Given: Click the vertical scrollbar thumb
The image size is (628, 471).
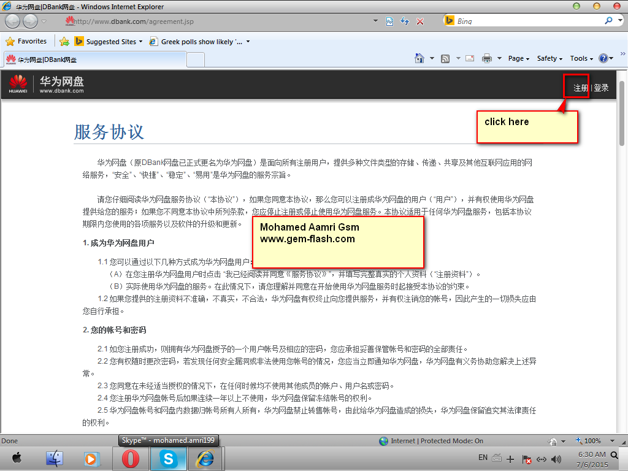Looking at the screenshot, I should pos(622,113).
